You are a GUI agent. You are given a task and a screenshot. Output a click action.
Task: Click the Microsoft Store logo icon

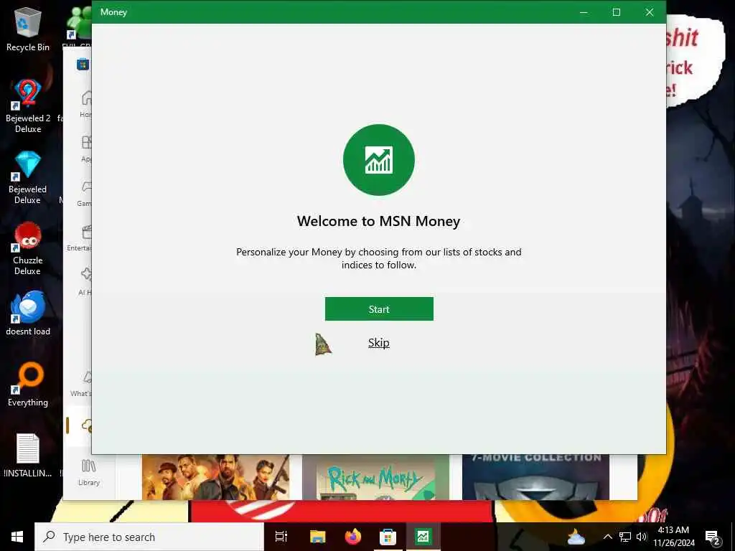[83, 64]
